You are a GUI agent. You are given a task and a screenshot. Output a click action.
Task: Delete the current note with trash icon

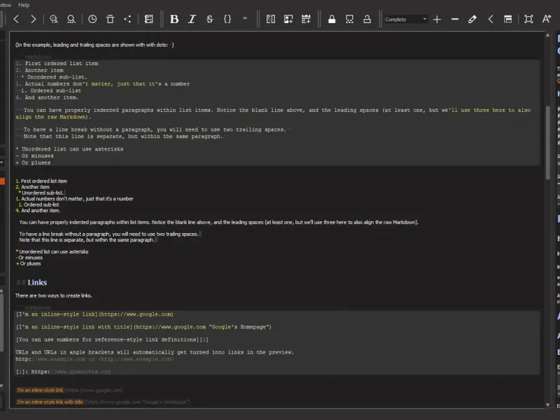pyautogui.click(x=110, y=20)
